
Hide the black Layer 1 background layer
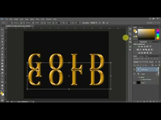[135, 83]
